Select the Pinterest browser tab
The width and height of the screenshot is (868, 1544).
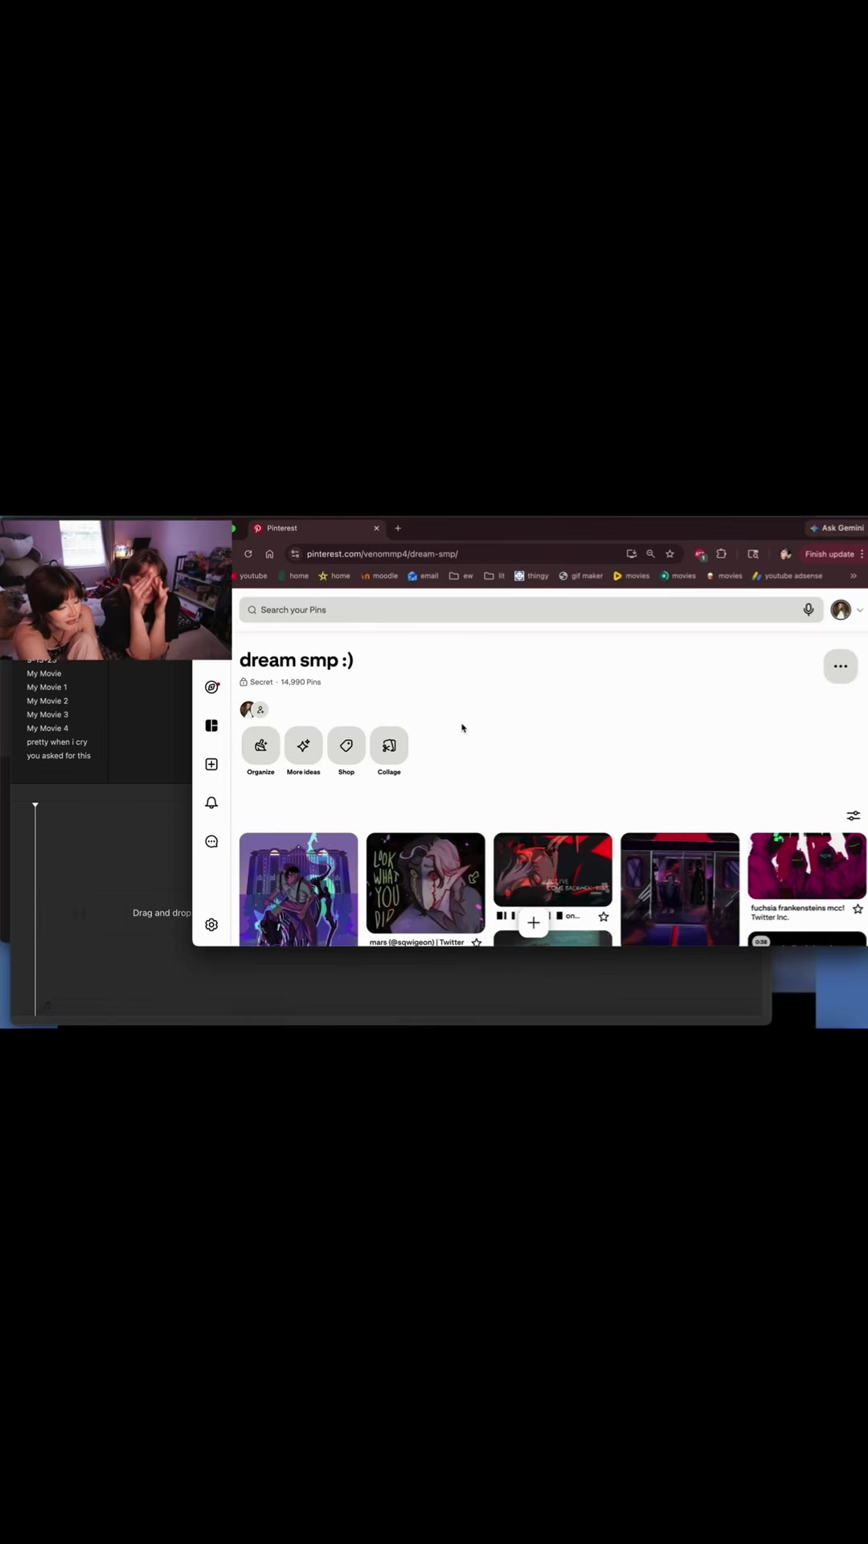coord(313,528)
